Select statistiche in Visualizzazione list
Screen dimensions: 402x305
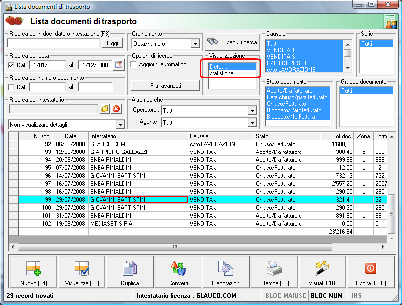point(232,73)
